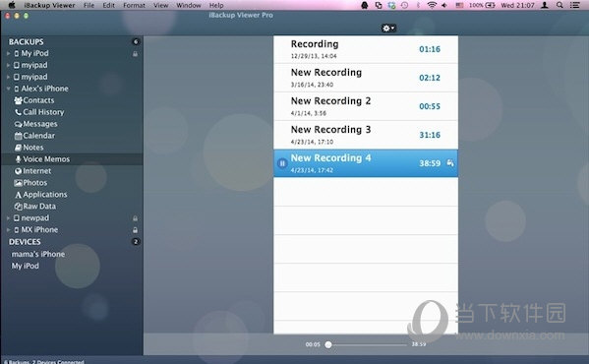Open Internet globe icon

(18, 171)
